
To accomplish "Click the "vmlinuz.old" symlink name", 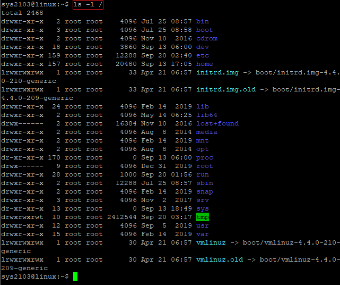I will [x=220, y=259].
